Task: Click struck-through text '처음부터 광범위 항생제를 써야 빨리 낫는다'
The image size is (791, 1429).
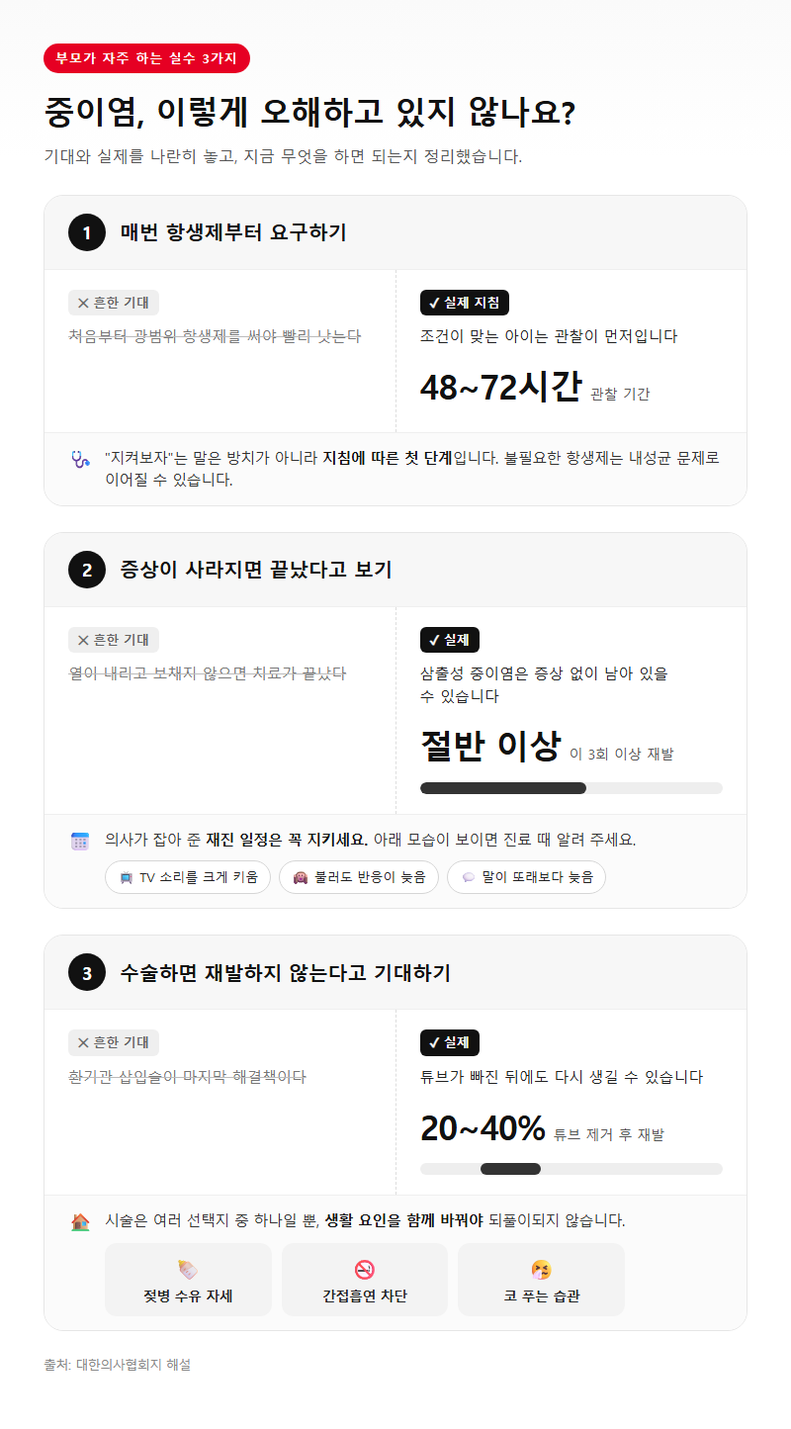Action: tap(215, 336)
